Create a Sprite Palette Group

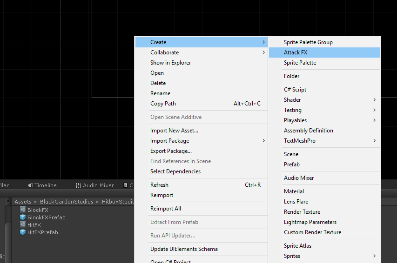pos(324,42)
